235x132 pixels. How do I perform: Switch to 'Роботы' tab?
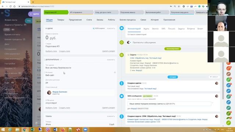(111, 20)
